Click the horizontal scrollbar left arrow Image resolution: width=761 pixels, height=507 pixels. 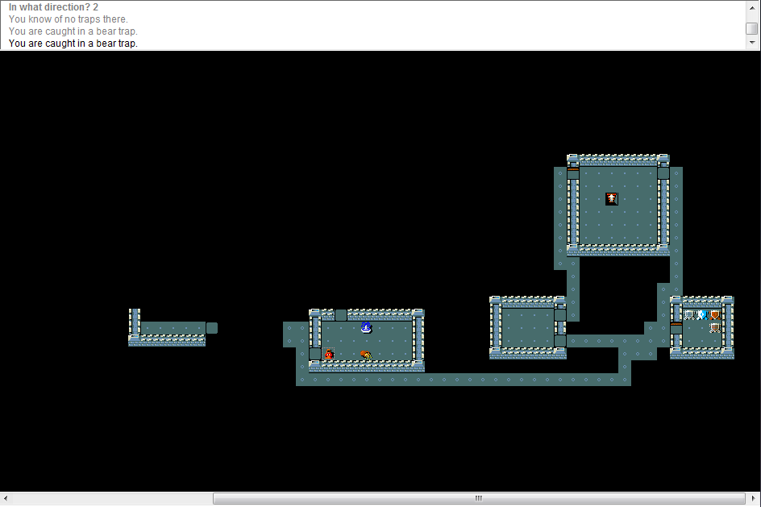click(6, 498)
